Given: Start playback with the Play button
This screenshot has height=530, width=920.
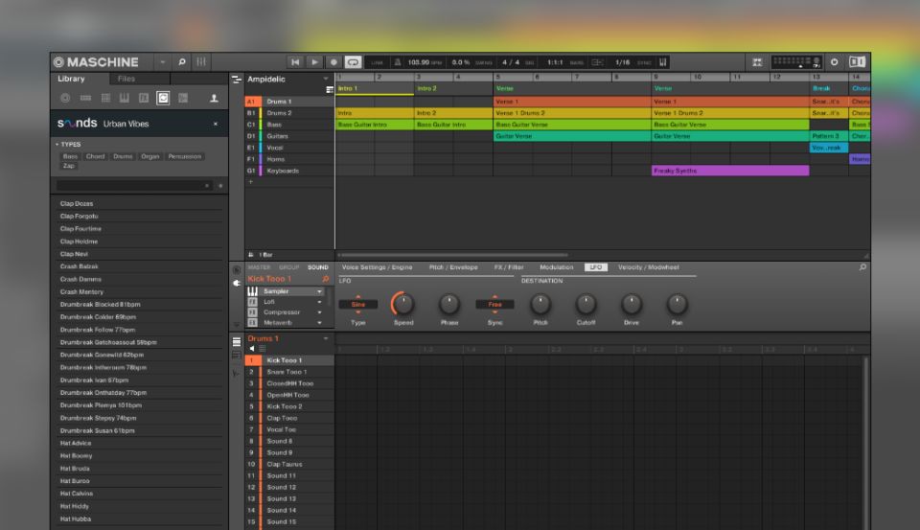Looking at the screenshot, I should 314,61.
